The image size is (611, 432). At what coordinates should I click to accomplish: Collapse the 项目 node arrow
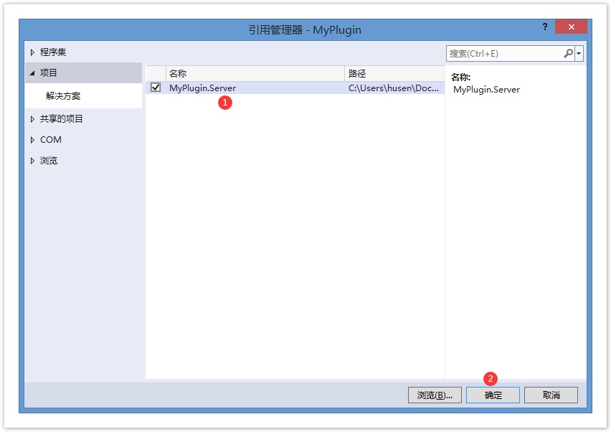click(x=32, y=73)
